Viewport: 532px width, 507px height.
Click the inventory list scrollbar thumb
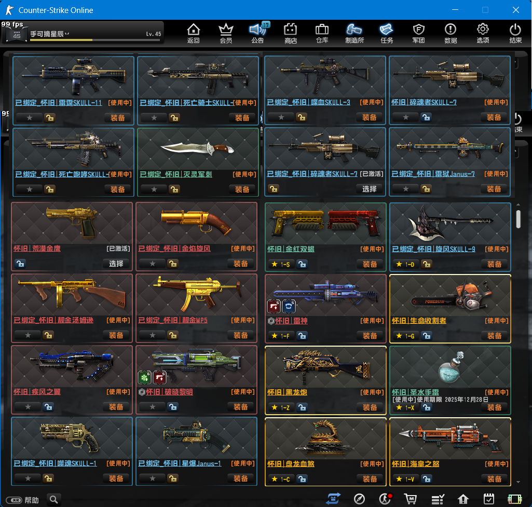tap(518, 219)
